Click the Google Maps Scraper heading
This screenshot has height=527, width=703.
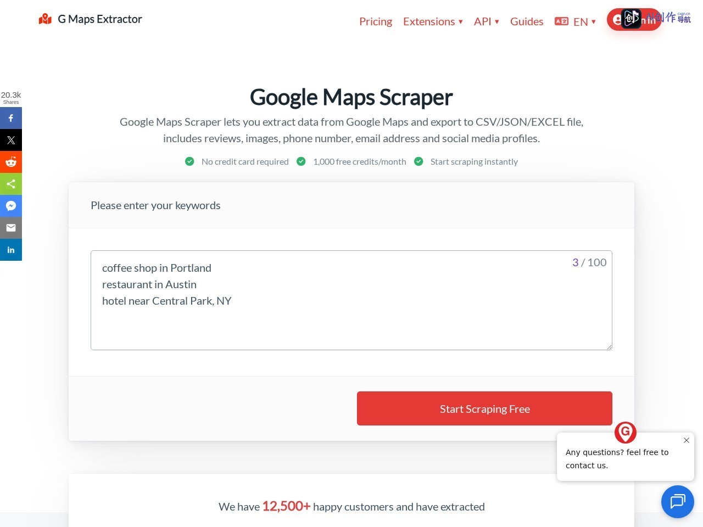[x=351, y=97]
